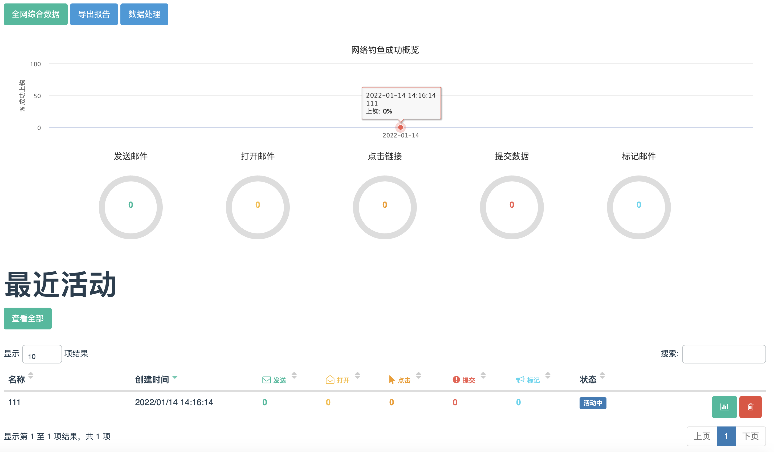Toggle sort arrows beside 发送 column

tap(294, 375)
